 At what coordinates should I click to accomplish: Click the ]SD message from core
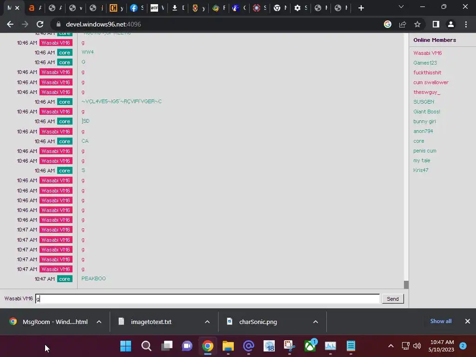tap(86, 121)
